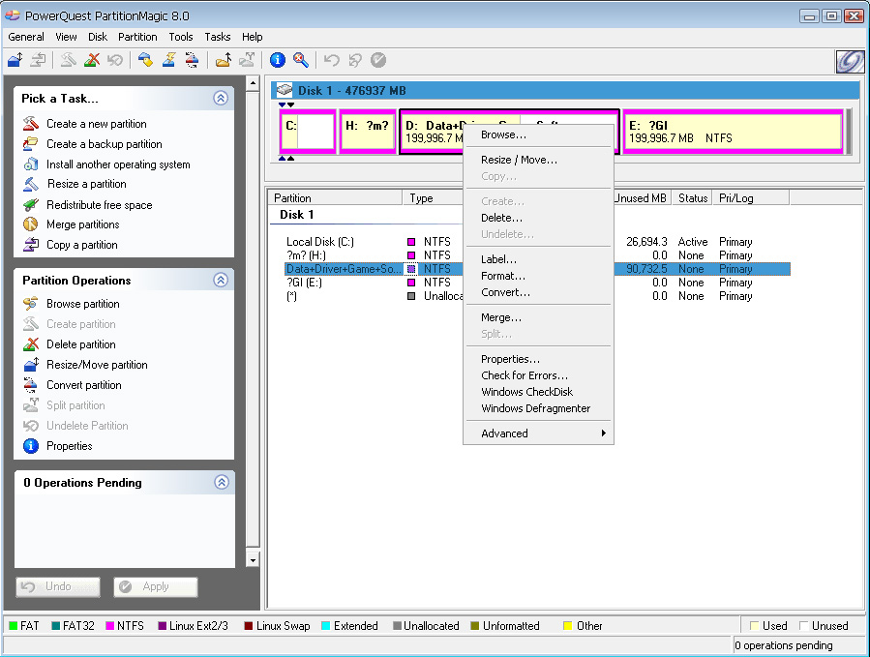Click the PowerQuest logo icon in toolbar
Screen dimensions: 870x657
point(850,61)
